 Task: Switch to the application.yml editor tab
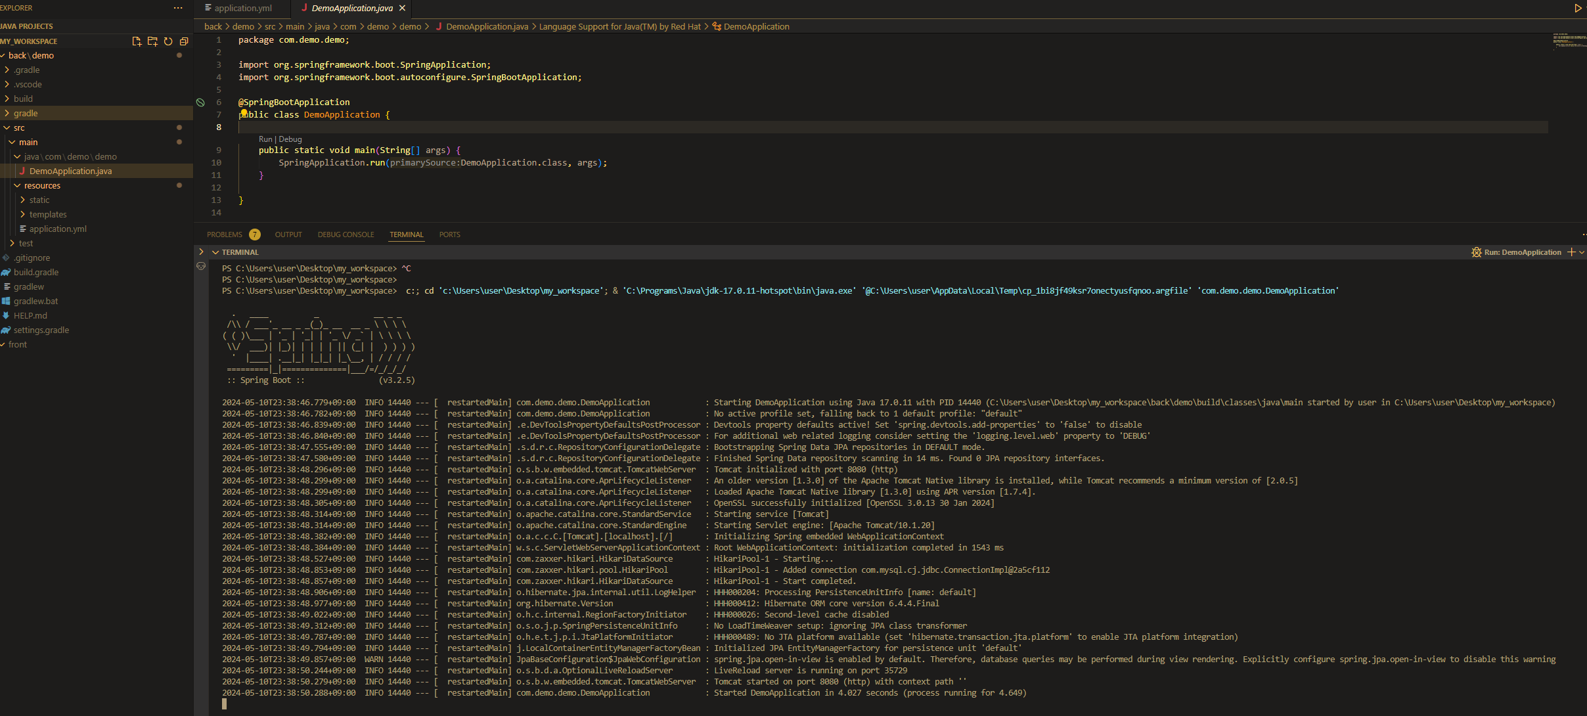pyautogui.click(x=242, y=8)
